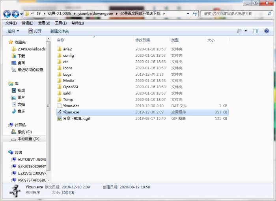This screenshot has height=201, width=276.
Task: Click the navigation pane scroll down arrow
Action: pyautogui.click(x=48, y=180)
